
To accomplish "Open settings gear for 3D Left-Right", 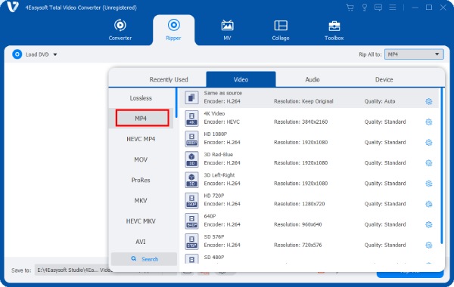I will click(429, 184).
